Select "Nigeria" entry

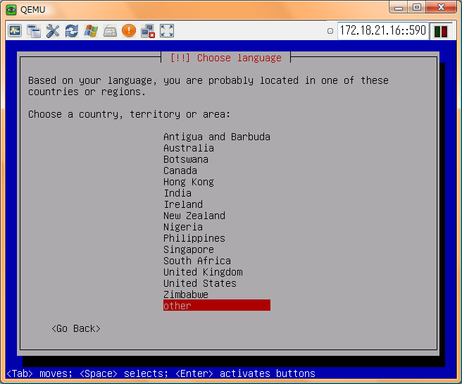pos(217,227)
